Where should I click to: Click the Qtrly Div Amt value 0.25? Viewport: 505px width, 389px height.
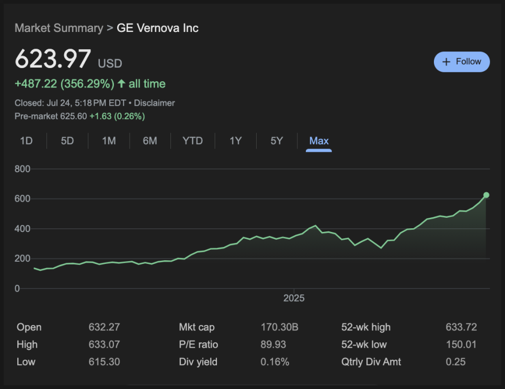tap(455, 362)
